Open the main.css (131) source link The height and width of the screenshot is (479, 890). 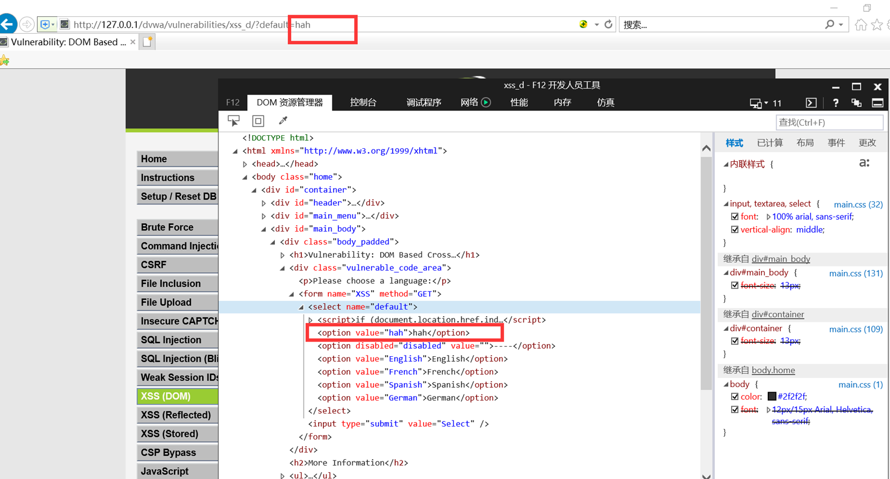click(856, 273)
